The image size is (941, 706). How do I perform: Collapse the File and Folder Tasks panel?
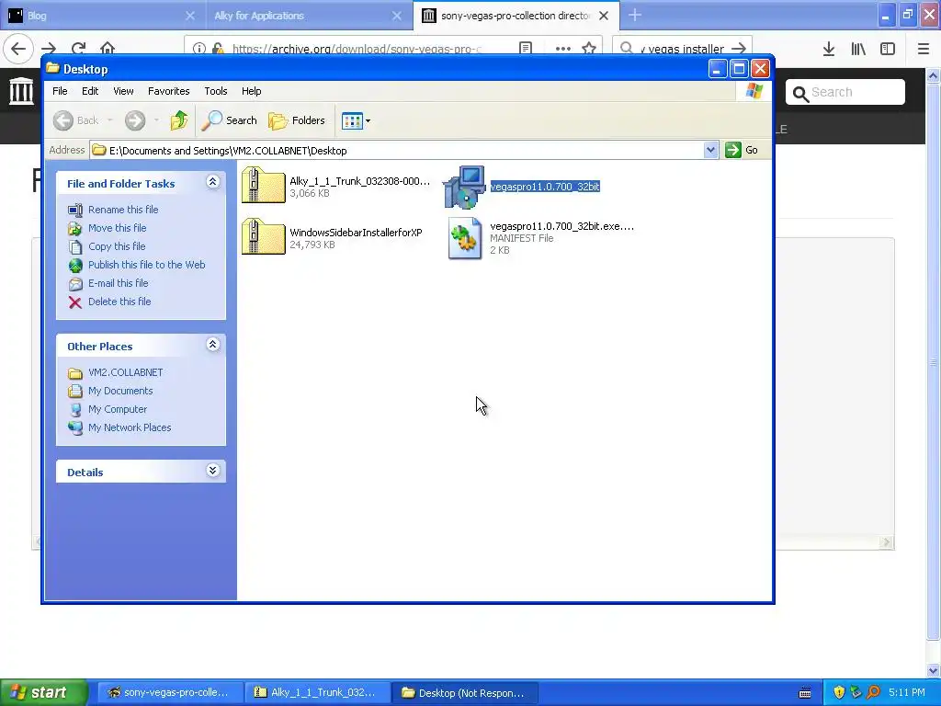pyautogui.click(x=212, y=182)
